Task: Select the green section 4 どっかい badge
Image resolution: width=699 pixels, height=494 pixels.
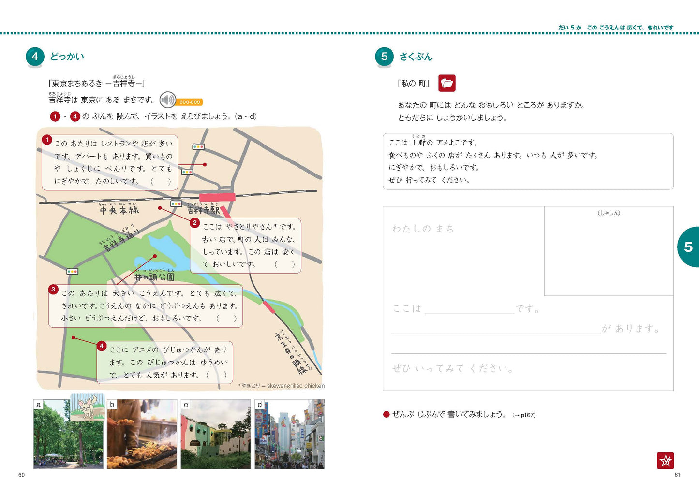Action: pyautogui.click(x=35, y=57)
